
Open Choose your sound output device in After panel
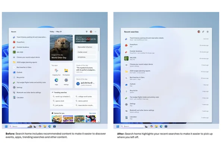166,65
